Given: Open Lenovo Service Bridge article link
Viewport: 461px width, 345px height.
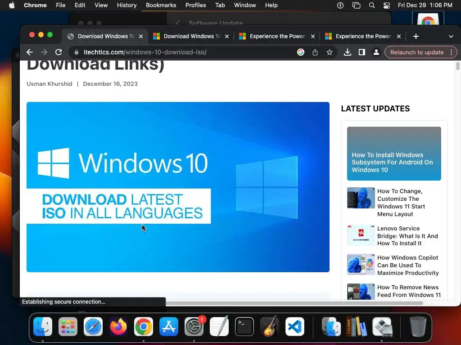Looking at the screenshot, I should 407,236.
